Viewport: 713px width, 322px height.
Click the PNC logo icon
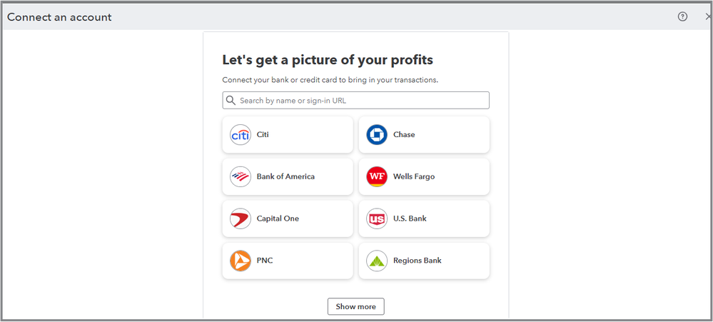(241, 261)
